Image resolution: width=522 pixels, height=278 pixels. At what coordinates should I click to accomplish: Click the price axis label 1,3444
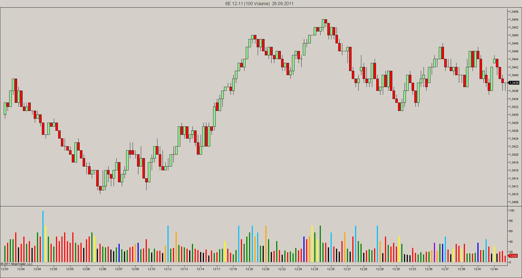coord(514,59)
